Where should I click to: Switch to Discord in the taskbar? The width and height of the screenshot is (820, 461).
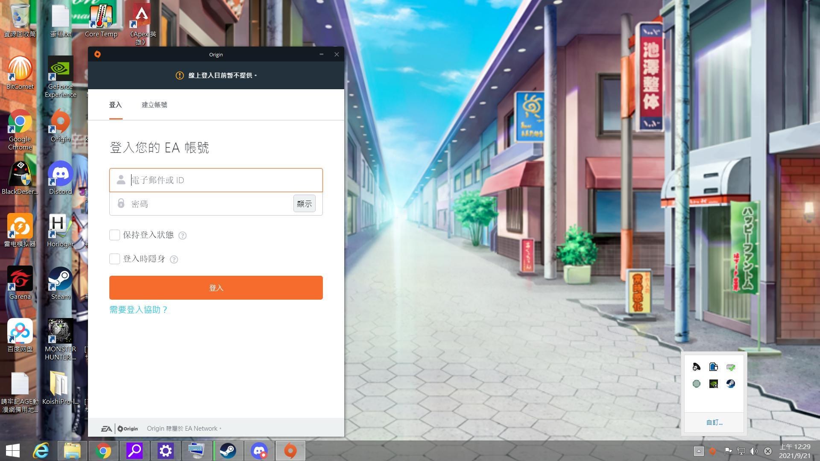pyautogui.click(x=259, y=451)
